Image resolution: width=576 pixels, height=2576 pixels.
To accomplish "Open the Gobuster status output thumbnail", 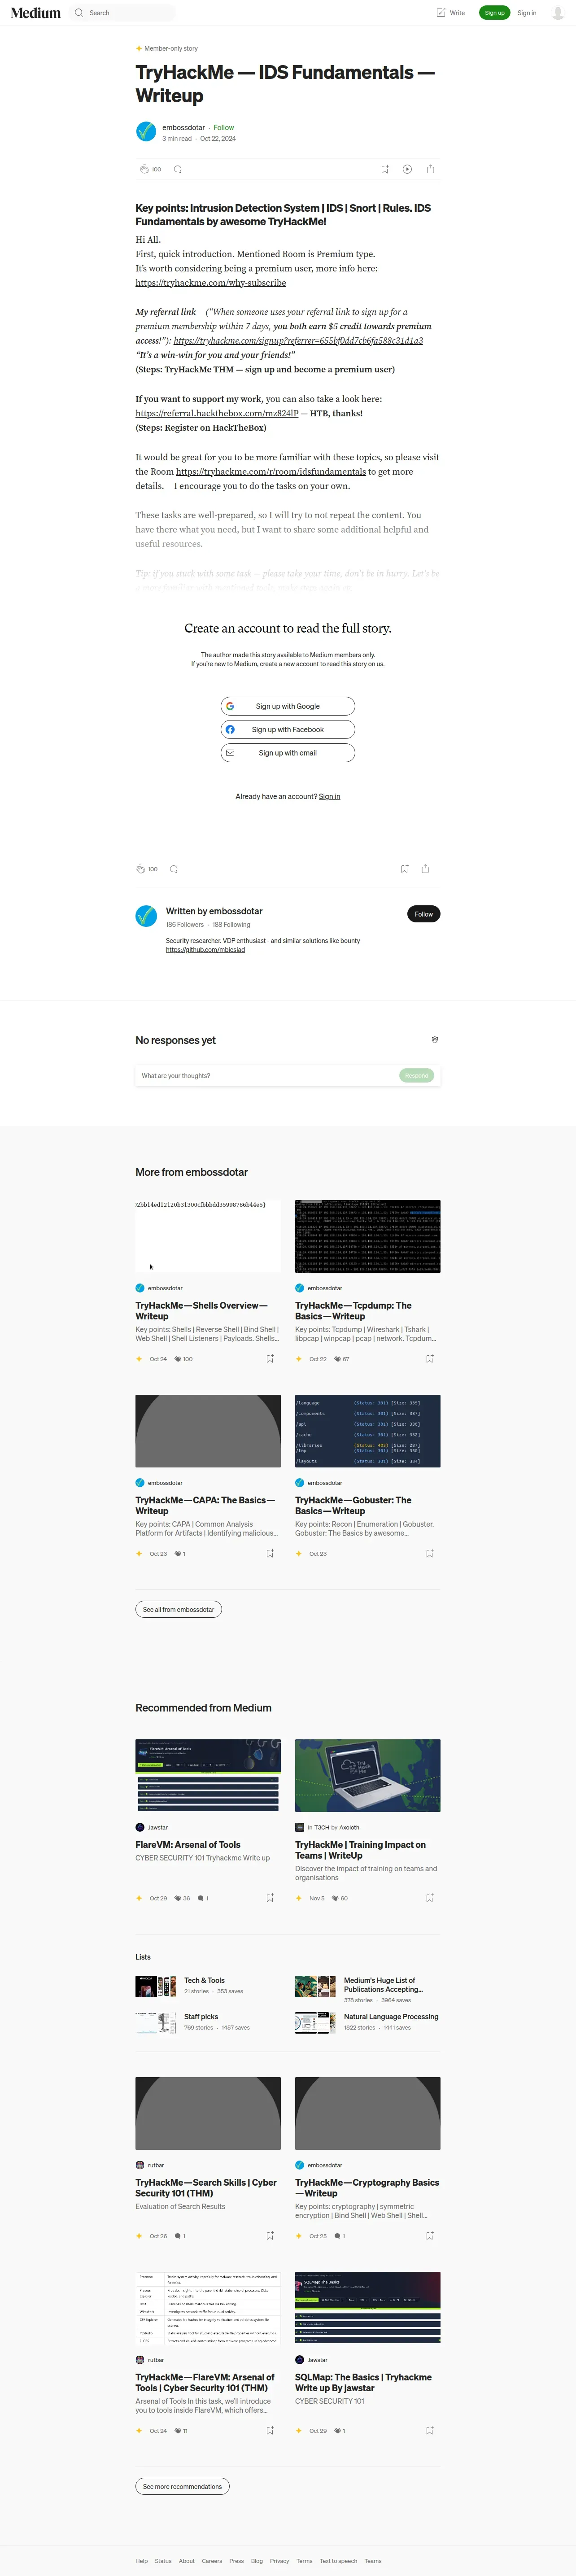I will (x=368, y=1431).
